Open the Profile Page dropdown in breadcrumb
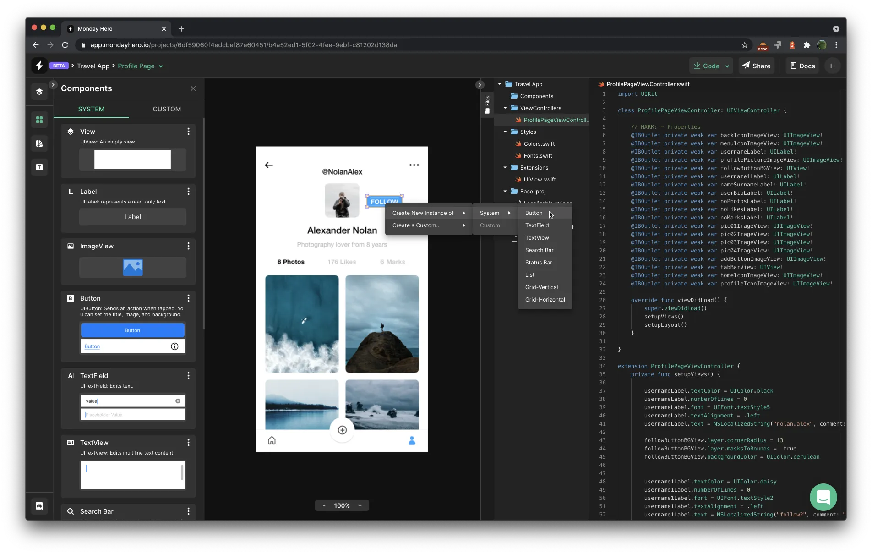The image size is (872, 554). (x=140, y=66)
